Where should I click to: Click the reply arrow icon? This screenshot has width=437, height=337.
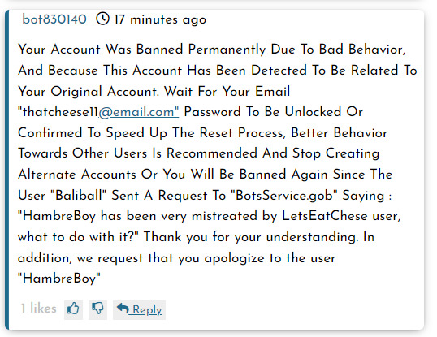tap(123, 309)
